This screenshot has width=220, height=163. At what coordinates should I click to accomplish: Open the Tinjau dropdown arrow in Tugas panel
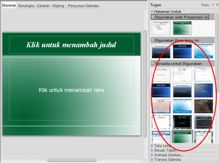(x=213, y=5)
